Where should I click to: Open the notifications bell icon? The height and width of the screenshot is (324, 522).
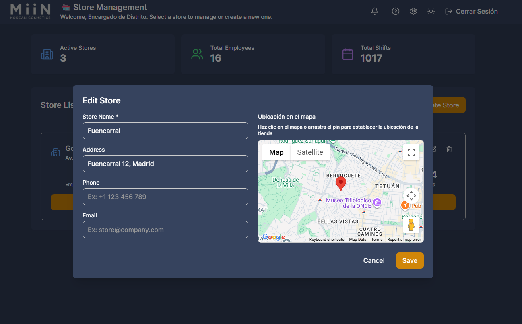click(x=375, y=11)
